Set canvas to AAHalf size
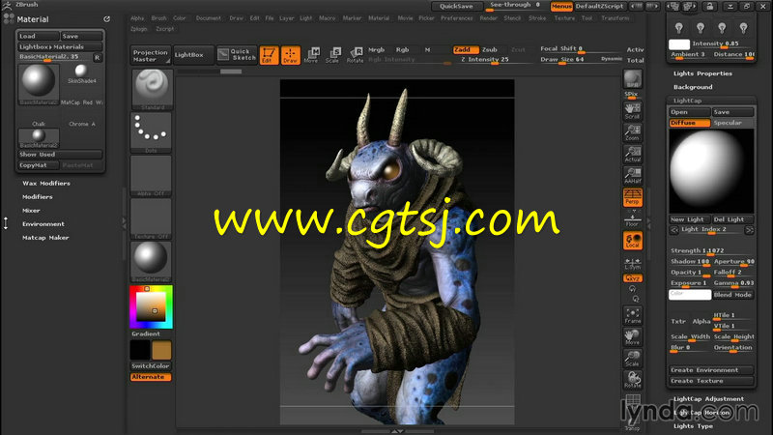 coord(633,176)
